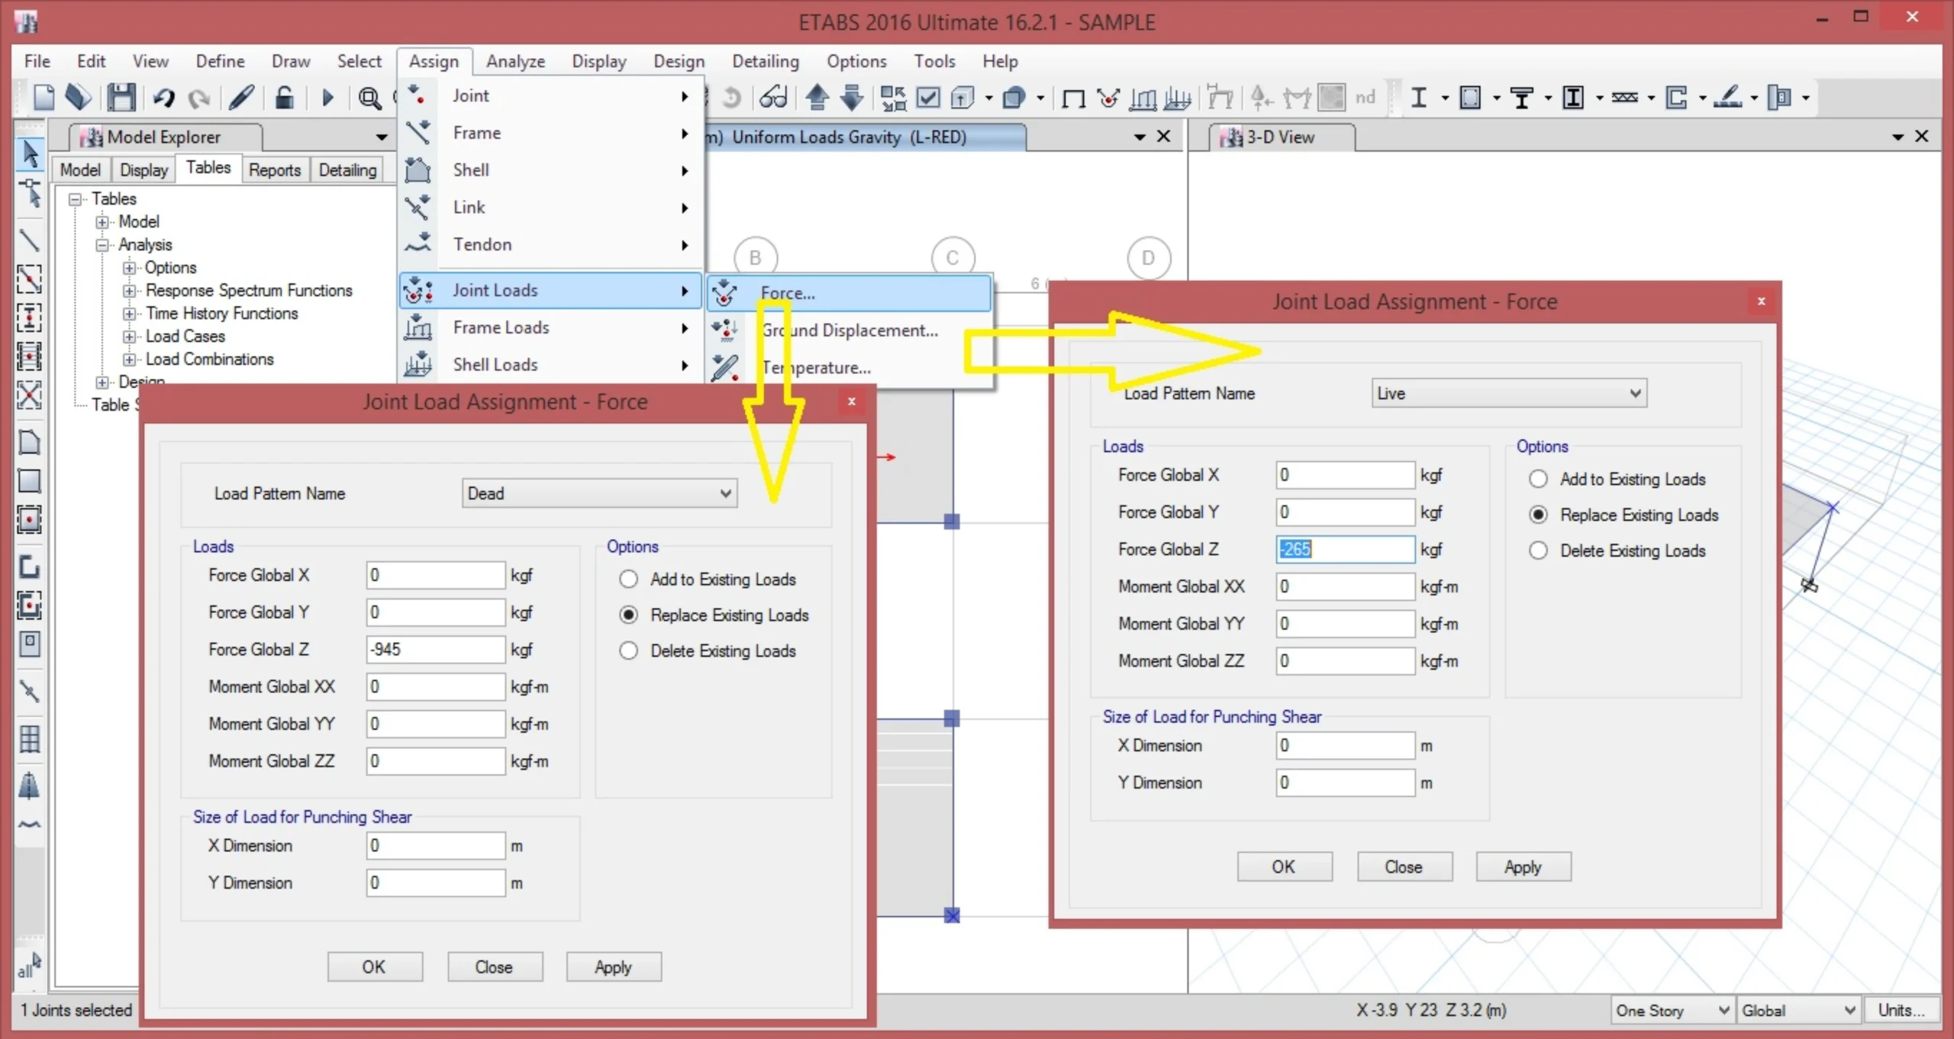Screen dimensions: 1954x1039
Task: Switch to the Detailing tab in Model Explorer
Action: (x=347, y=169)
